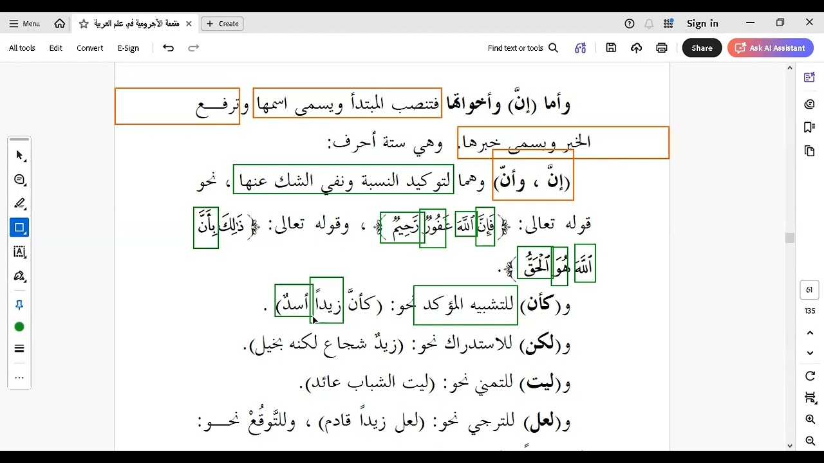The width and height of the screenshot is (824, 463).
Task: Open the green color swatch picker
Action: [x=19, y=327]
